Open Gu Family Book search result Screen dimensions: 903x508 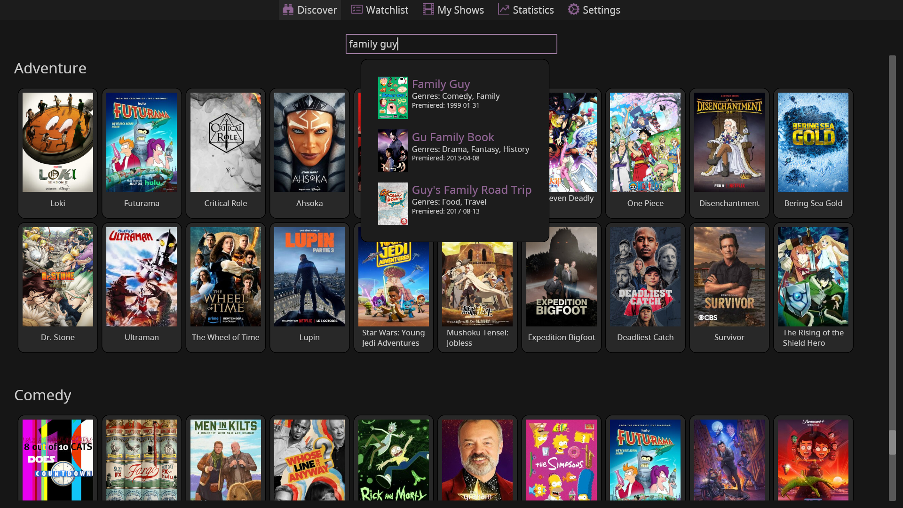click(452, 137)
